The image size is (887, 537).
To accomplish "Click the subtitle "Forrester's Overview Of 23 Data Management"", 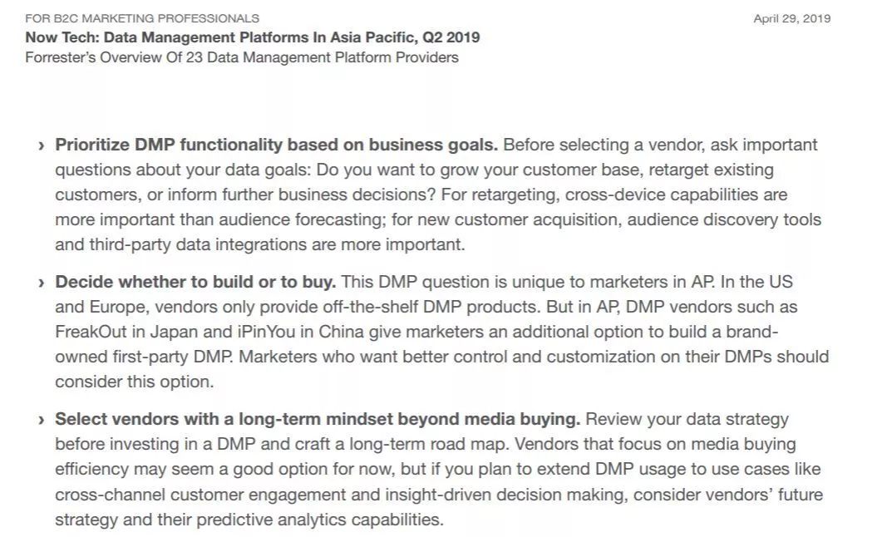I will pyautogui.click(x=241, y=57).
